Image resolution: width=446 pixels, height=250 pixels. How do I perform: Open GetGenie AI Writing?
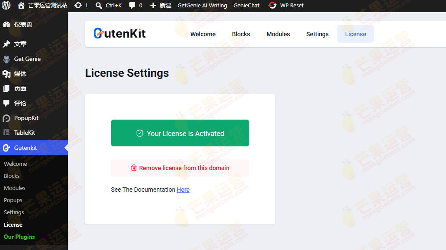click(202, 5)
